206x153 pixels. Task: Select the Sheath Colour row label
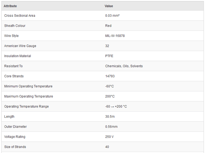point(15,26)
